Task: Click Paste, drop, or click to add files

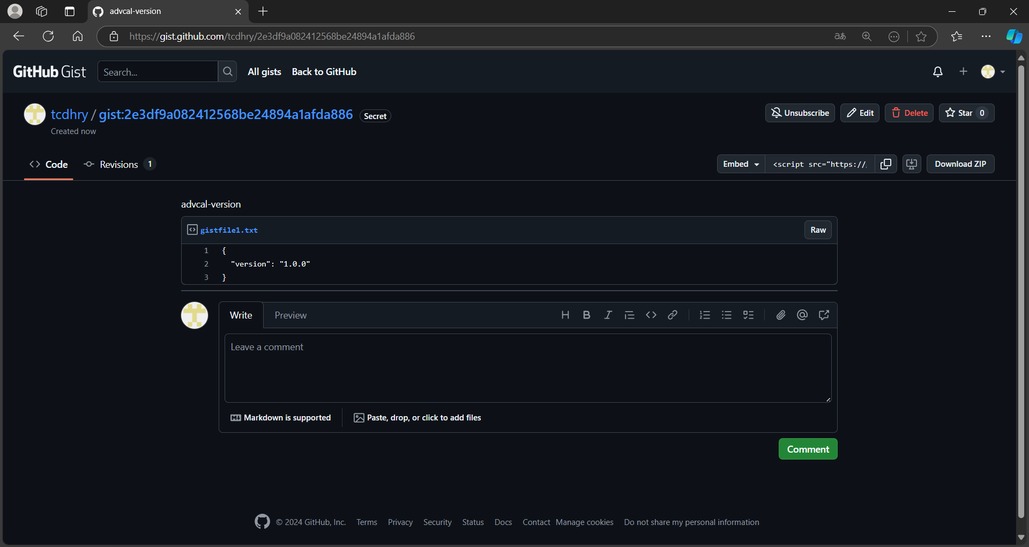Action: [417, 418]
